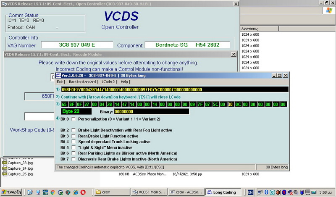Select byte 0F in the byte row

[79, 105]
